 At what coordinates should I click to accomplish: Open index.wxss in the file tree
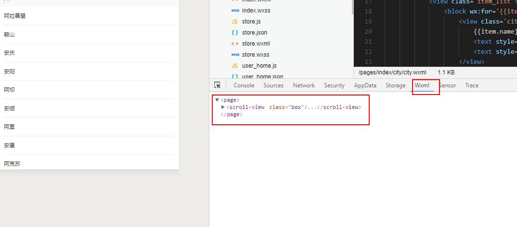coord(256,11)
